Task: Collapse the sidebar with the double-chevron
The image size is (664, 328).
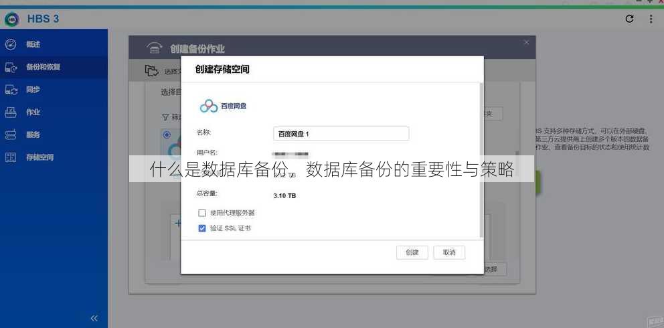Action: point(94,318)
